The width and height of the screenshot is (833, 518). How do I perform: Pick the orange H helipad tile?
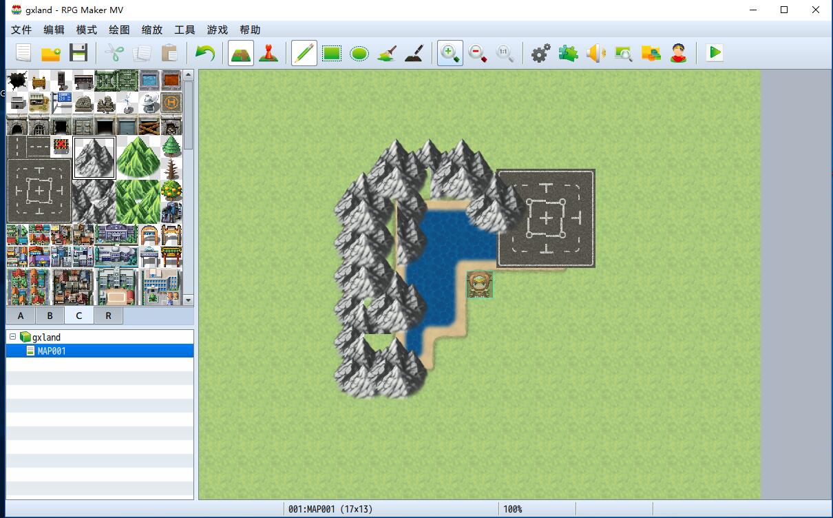171,103
